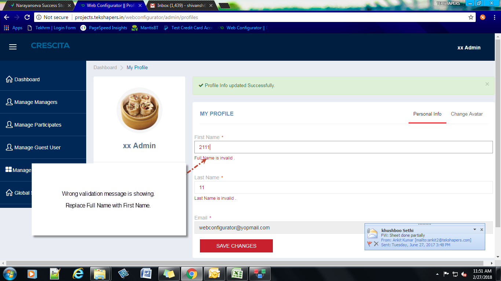Open the xx Admin user menu in header
The height and width of the screenshot is (281, 501).
click(469, 48)
